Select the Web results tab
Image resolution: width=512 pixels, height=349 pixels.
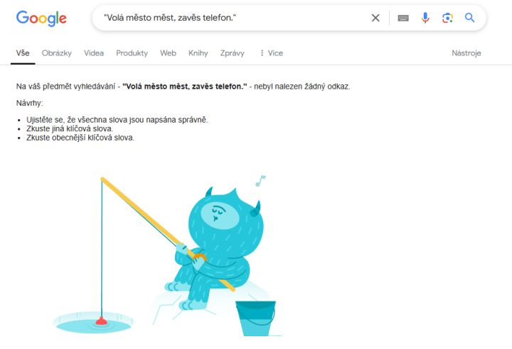[168, 53]
